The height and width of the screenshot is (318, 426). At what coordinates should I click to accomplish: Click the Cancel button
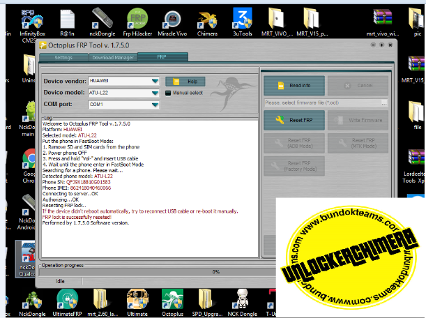point(358,85)
